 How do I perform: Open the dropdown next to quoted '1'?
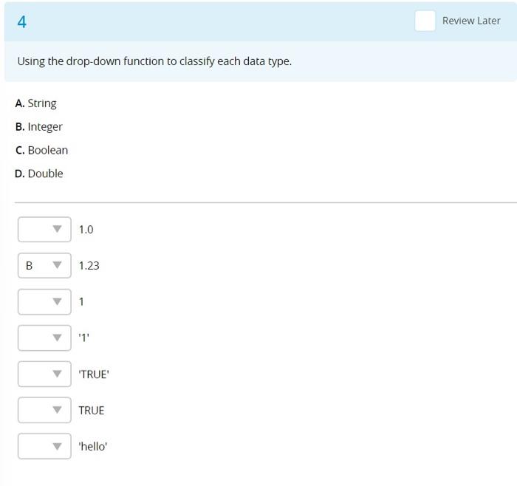coord(44,338)
